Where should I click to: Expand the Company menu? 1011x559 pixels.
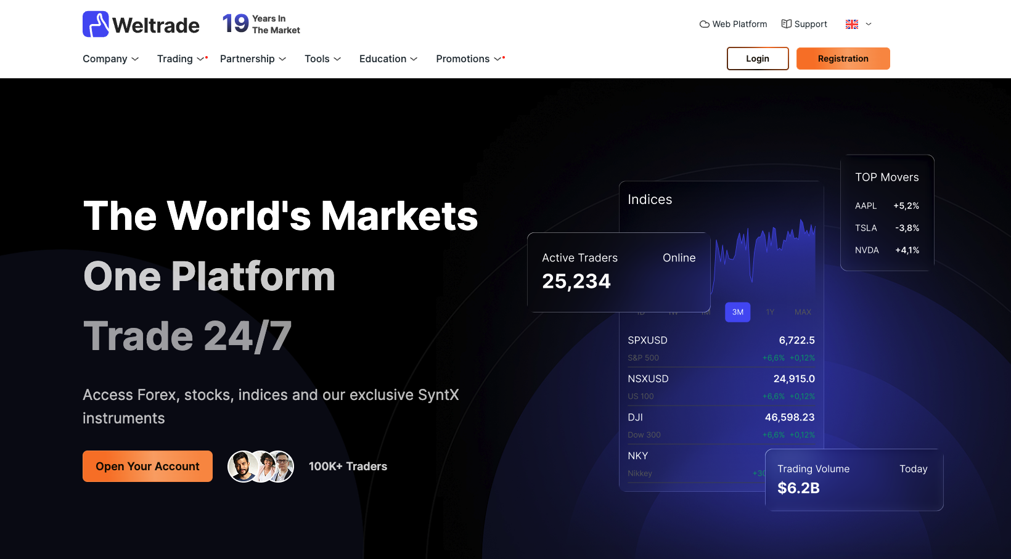click(x=111, y=59)
